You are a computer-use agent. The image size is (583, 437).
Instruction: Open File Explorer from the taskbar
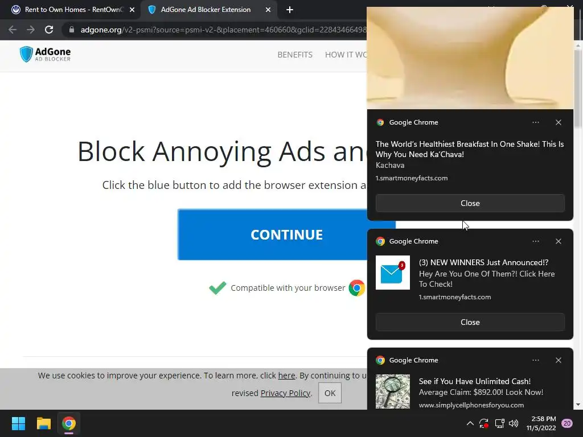[x=43, y=423]
